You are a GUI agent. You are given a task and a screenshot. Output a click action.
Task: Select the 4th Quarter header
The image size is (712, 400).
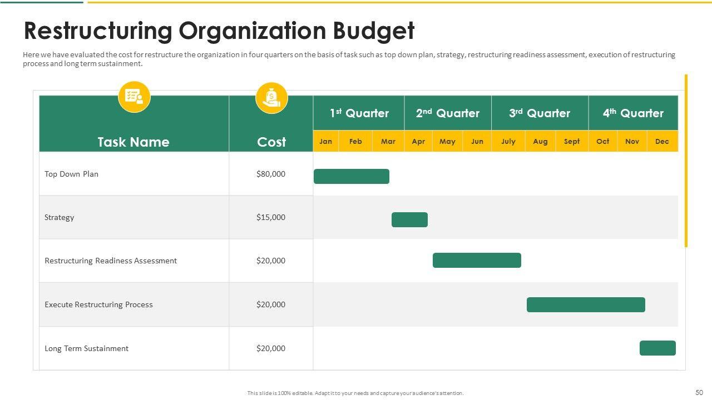point(633,113)
